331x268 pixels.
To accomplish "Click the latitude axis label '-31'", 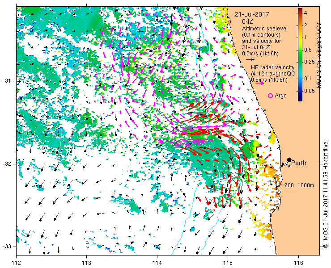I will (6, 81).
